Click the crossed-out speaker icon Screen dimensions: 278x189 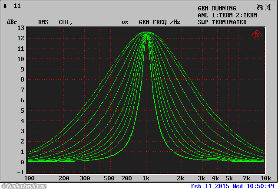(268, 8)
